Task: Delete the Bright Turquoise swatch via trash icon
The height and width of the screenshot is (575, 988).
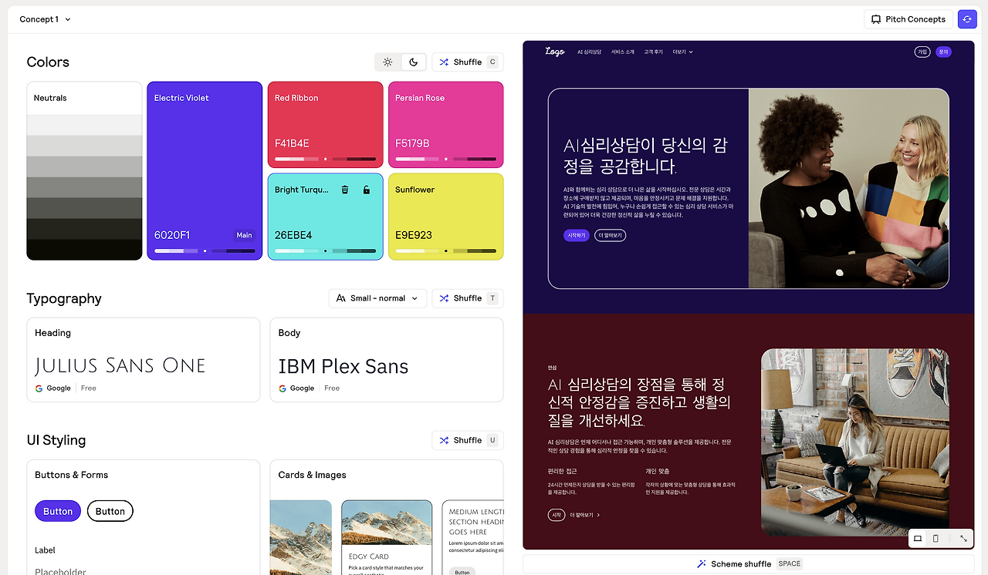Action: (344, 189)
